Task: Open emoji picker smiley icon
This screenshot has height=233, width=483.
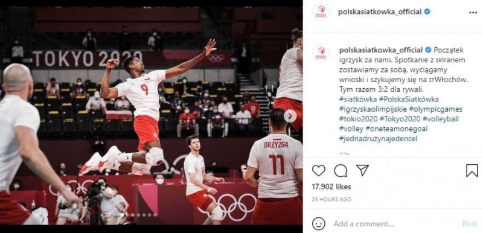Action: pos(319,224)
